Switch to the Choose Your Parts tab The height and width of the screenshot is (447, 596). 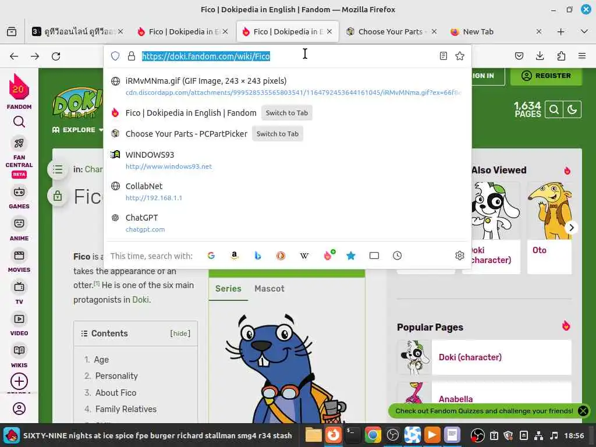click(391, 31)
